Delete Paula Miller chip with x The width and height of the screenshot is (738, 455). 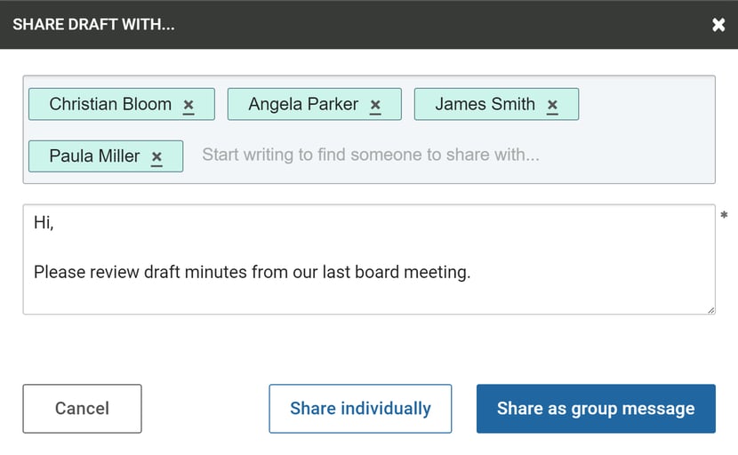(156, 156)
